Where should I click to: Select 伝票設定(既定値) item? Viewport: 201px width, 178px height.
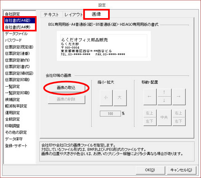coord(19,47)
